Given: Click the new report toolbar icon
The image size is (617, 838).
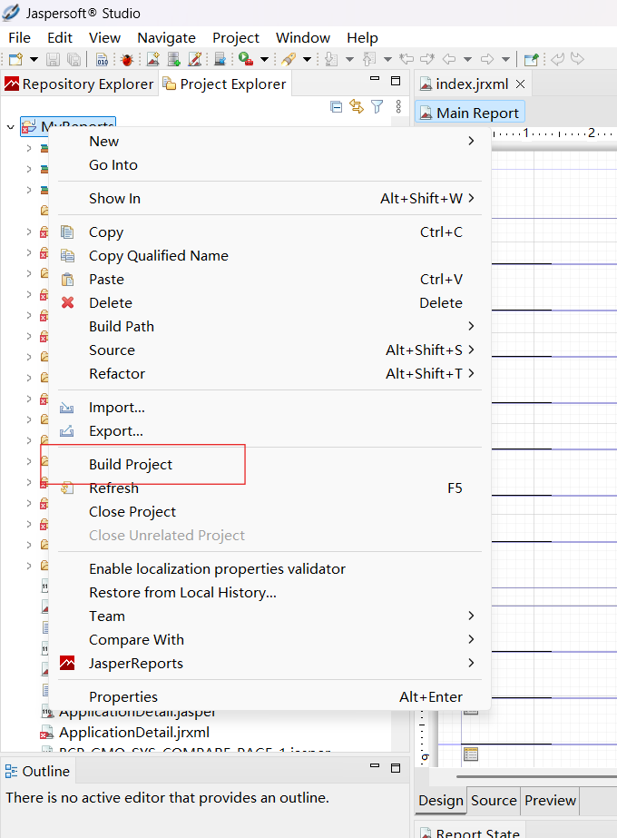Looking at the screenshot, I should 153,59.
